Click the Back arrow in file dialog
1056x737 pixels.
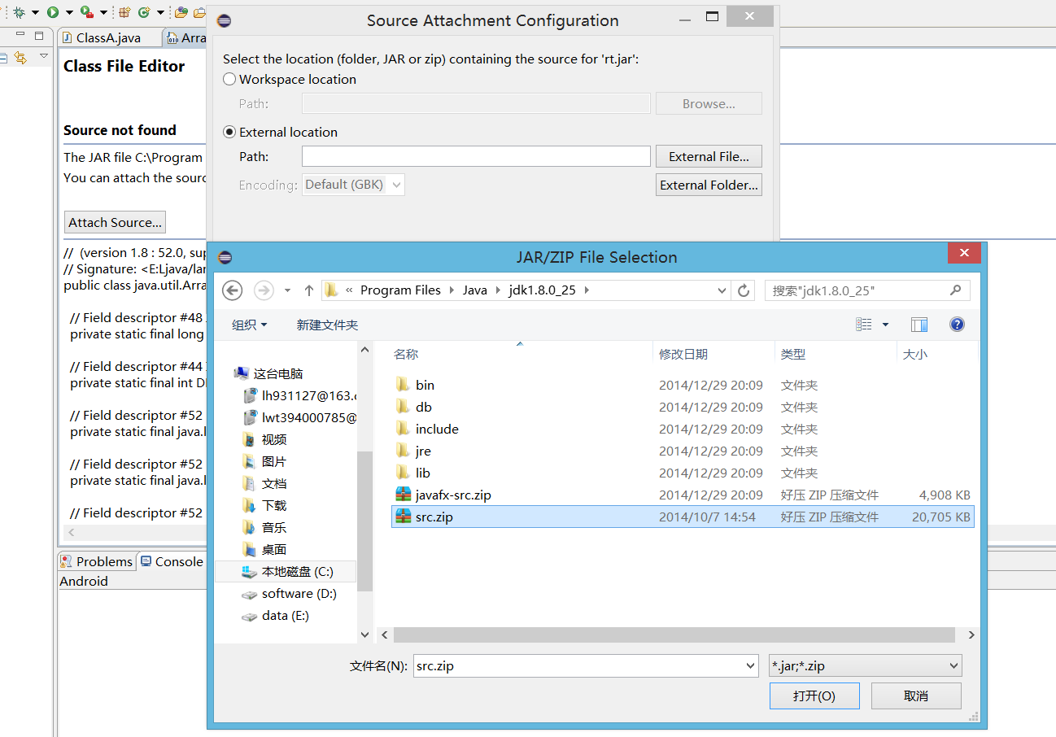click(232, 290)
